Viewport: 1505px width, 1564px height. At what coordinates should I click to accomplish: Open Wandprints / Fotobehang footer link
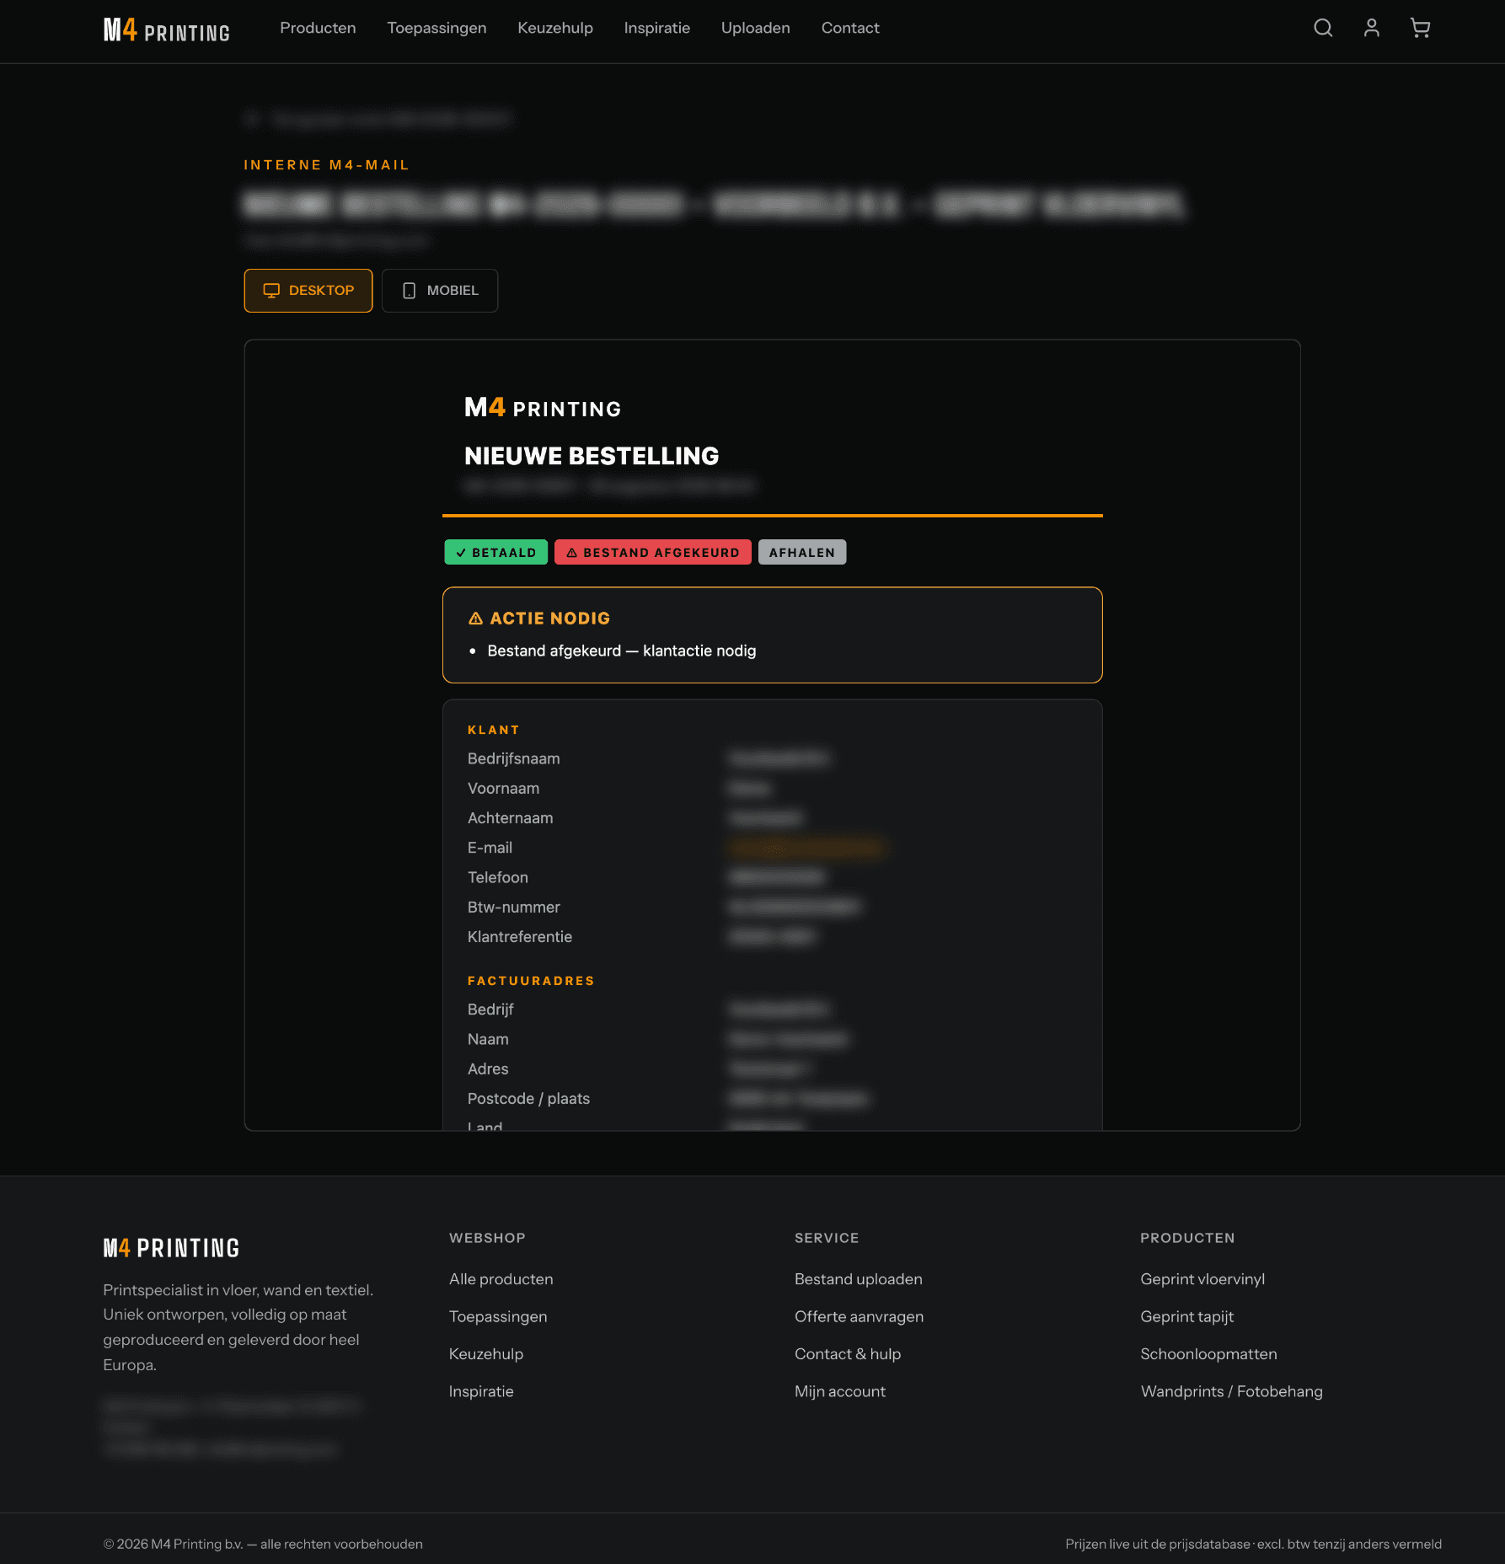(x=1232, y=1391)
